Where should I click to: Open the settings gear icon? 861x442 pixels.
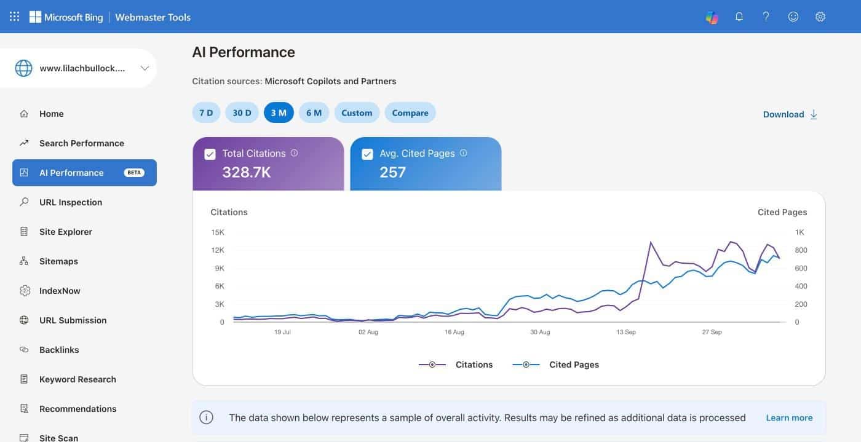[x=820, y=17]
